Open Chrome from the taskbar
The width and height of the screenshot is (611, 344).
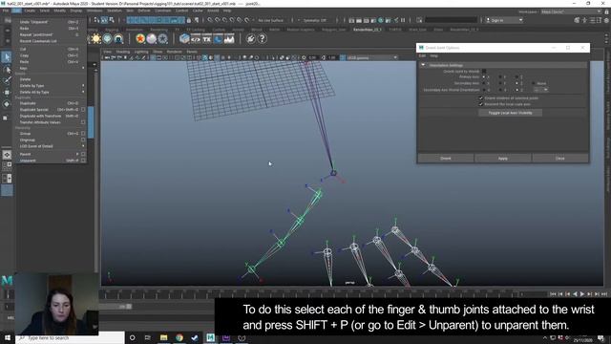pyautogui.click(x=179, y=337)
